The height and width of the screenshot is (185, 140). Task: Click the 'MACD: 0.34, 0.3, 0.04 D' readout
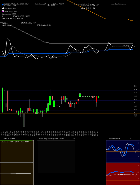click(x=13, y=18)
